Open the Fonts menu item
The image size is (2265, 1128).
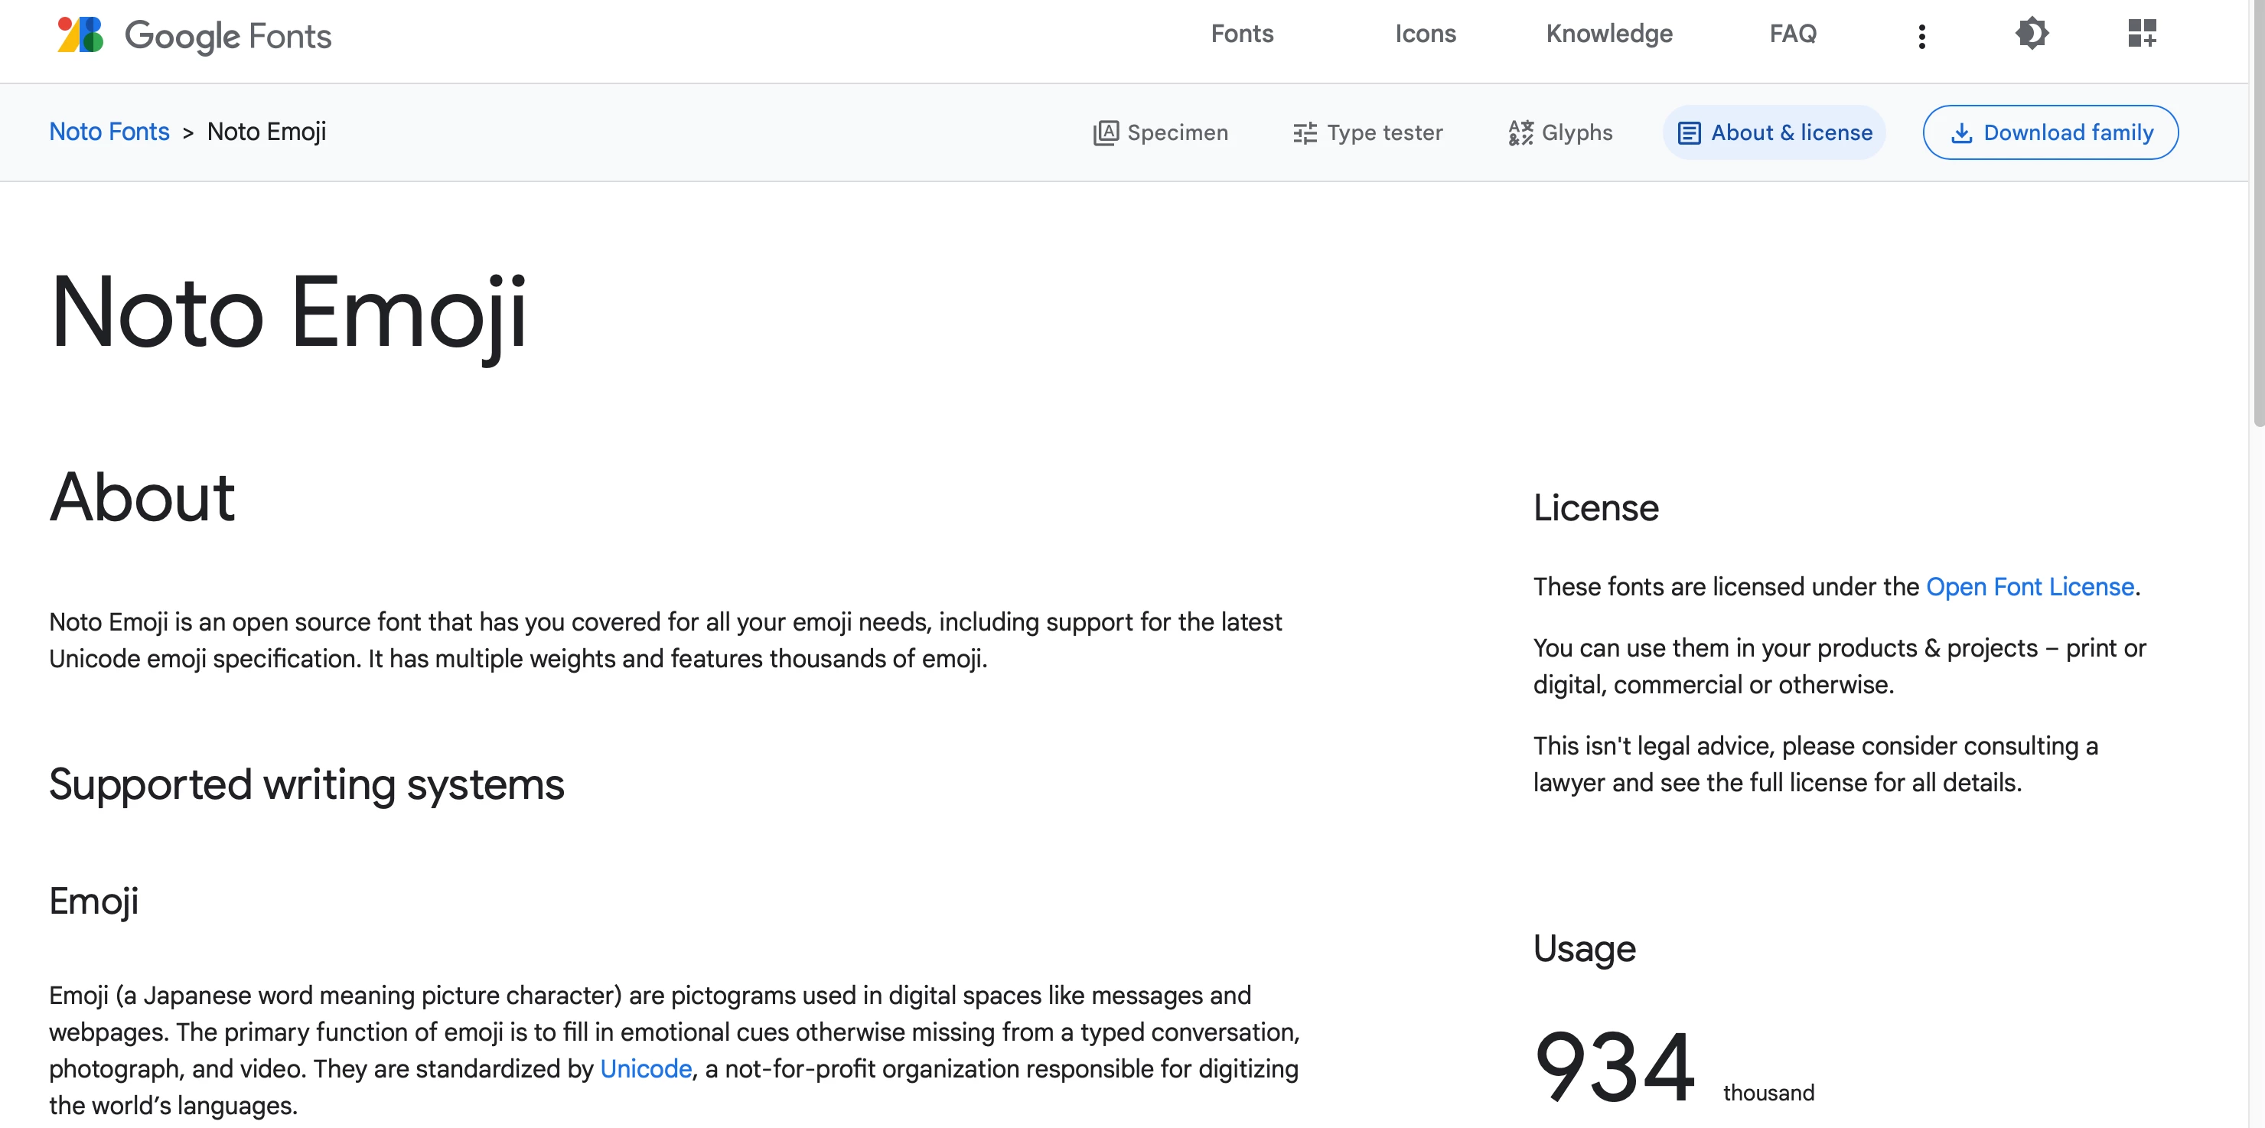click(1241, 34)
